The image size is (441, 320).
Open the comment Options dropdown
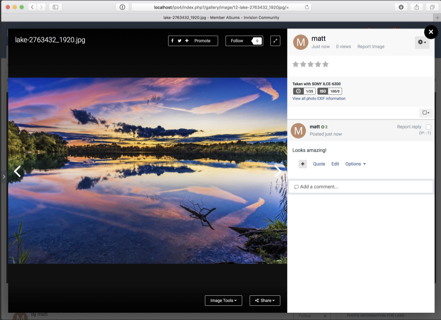pyautogui.click(x=355, y=164)
